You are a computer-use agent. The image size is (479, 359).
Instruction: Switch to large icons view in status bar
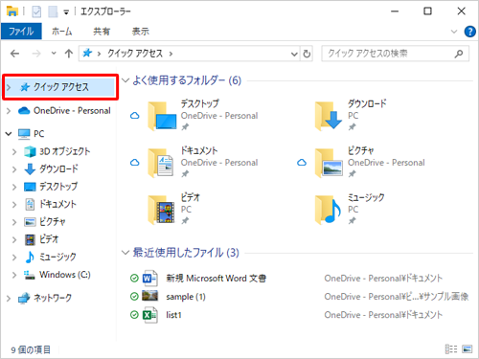pos(468,349)
